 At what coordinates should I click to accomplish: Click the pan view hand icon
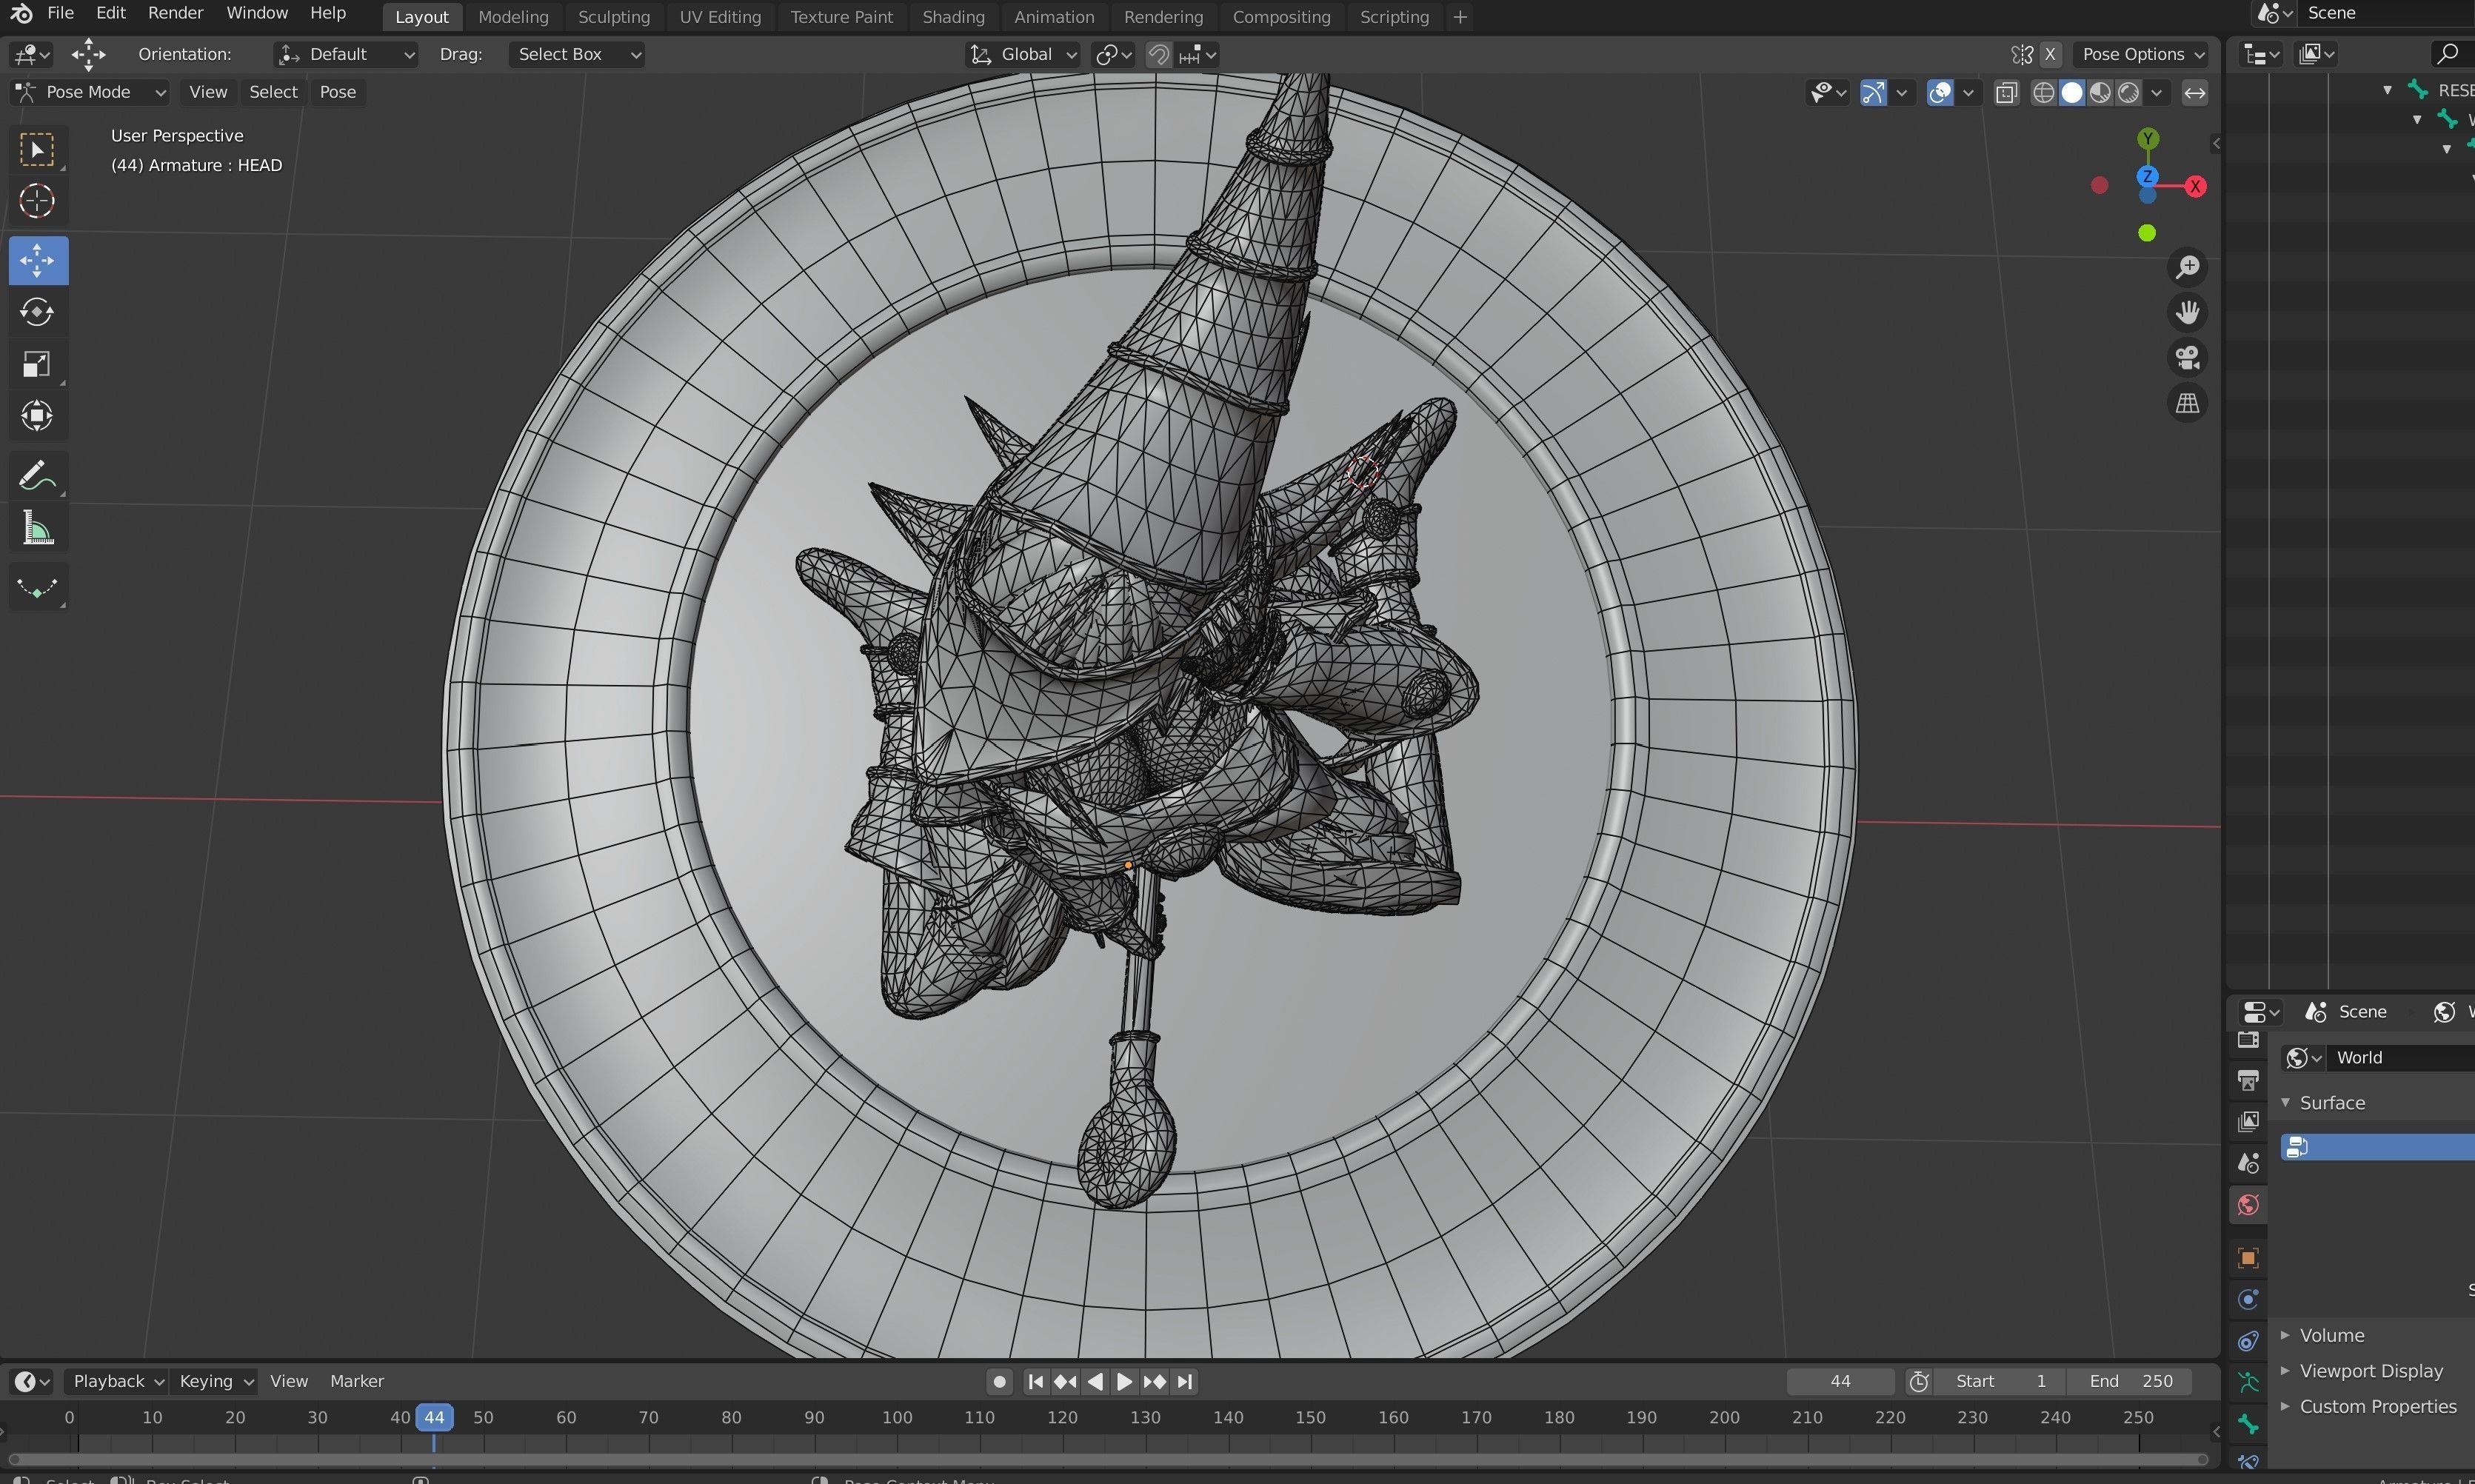(2188, 313)
